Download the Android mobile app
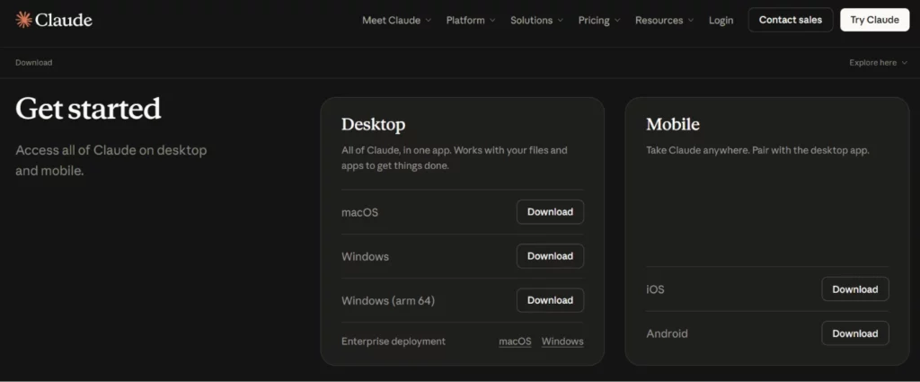This screenshot has width=920, height=382. (855, 333)
